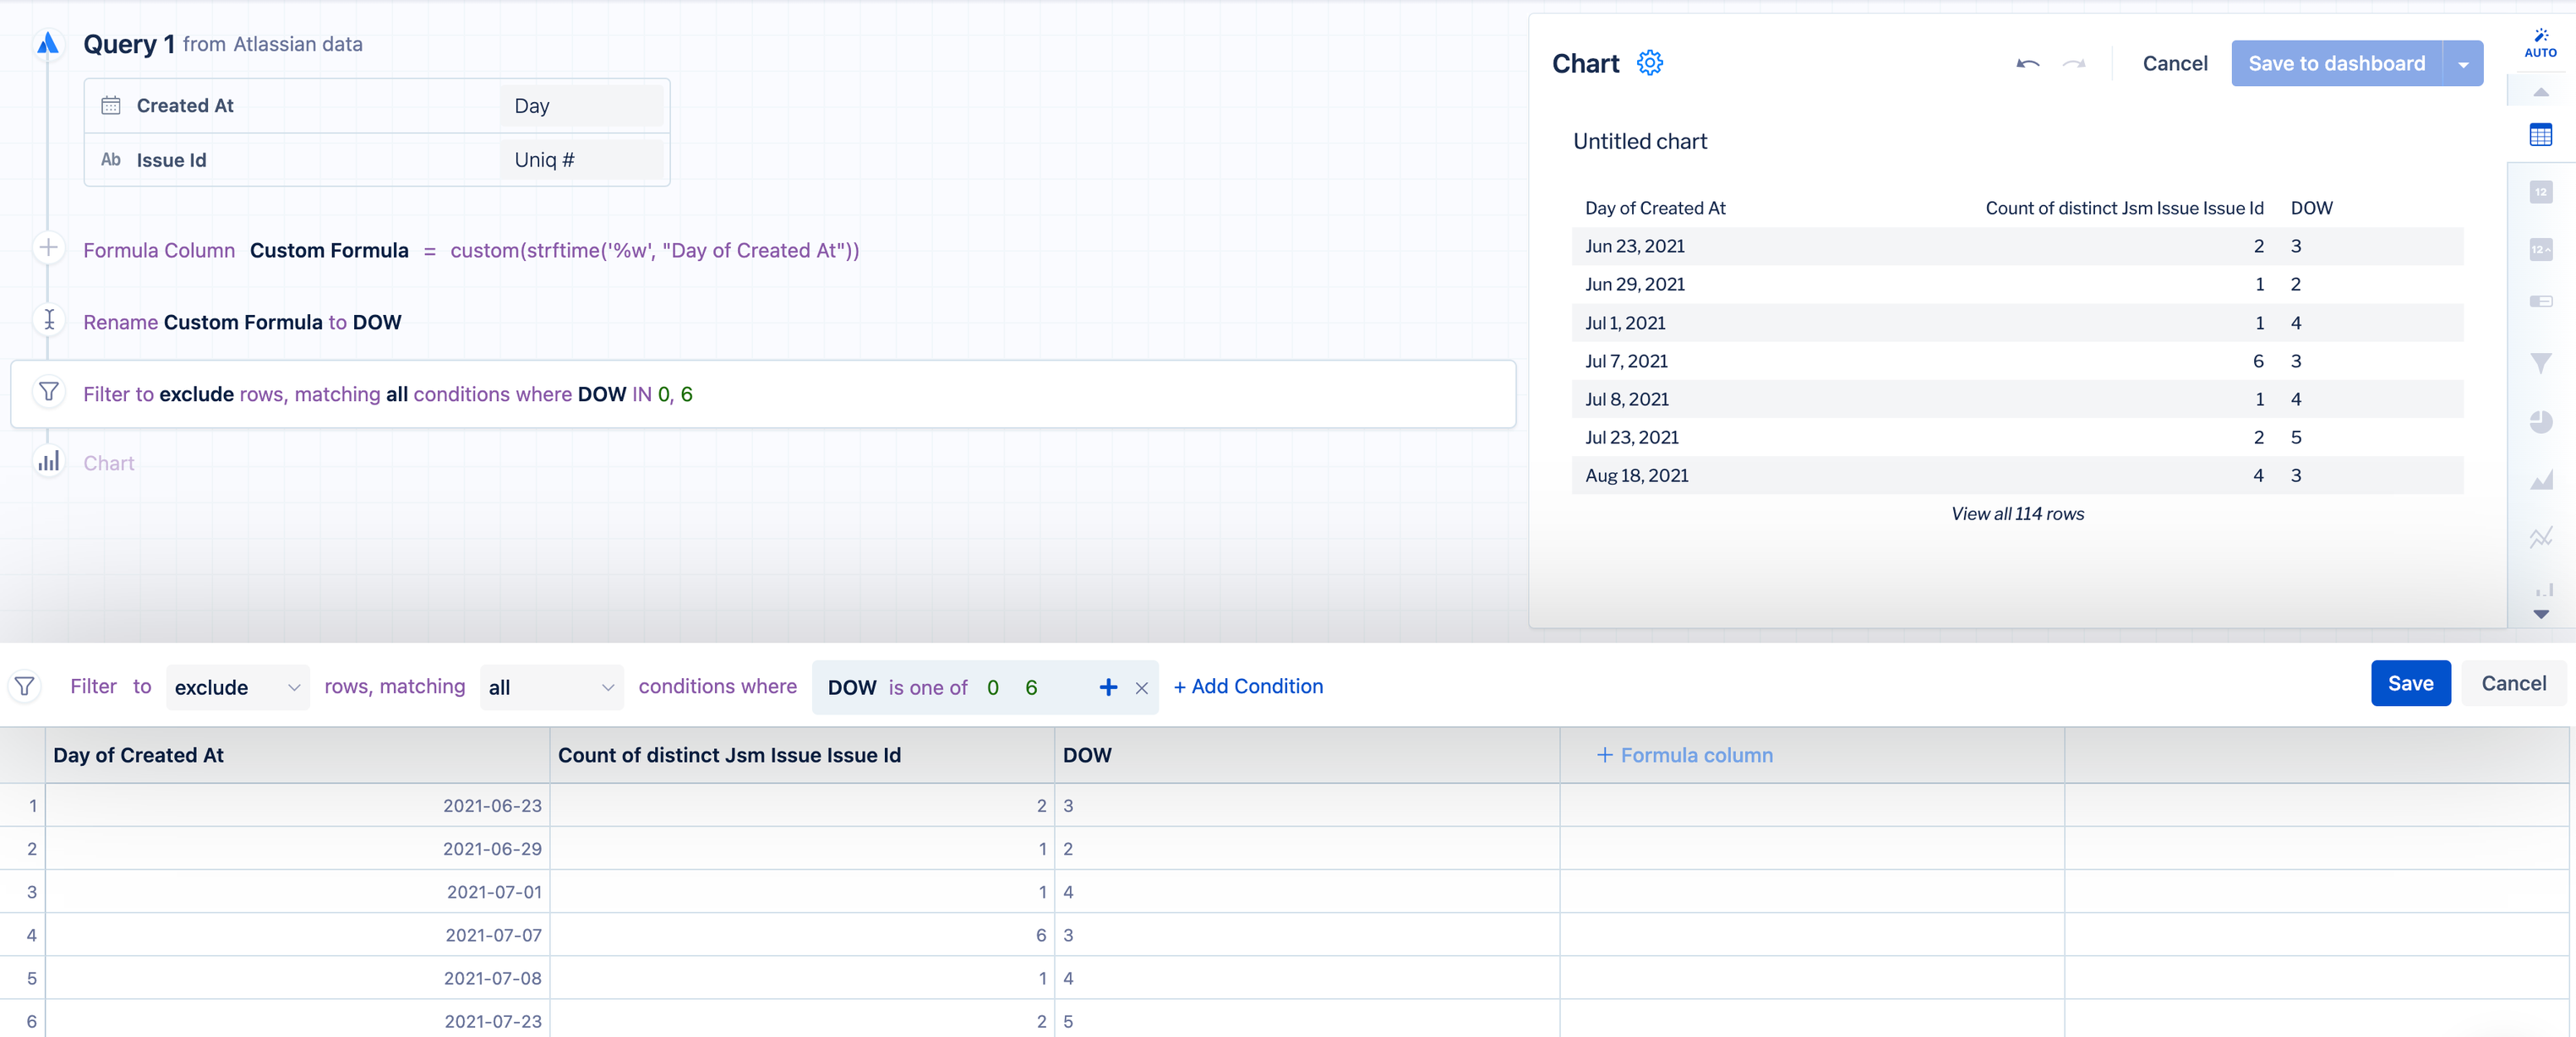The height and width of the screenshot is (1037, 2576).
Task: Open the Chart step in query
Action: [x=108, y=463]
